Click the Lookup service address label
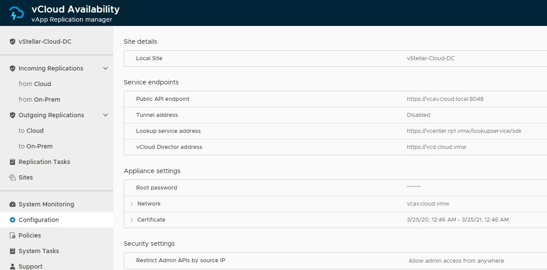Image resolution: width=547 pixels, height=270 pixels. click(168, 131)
